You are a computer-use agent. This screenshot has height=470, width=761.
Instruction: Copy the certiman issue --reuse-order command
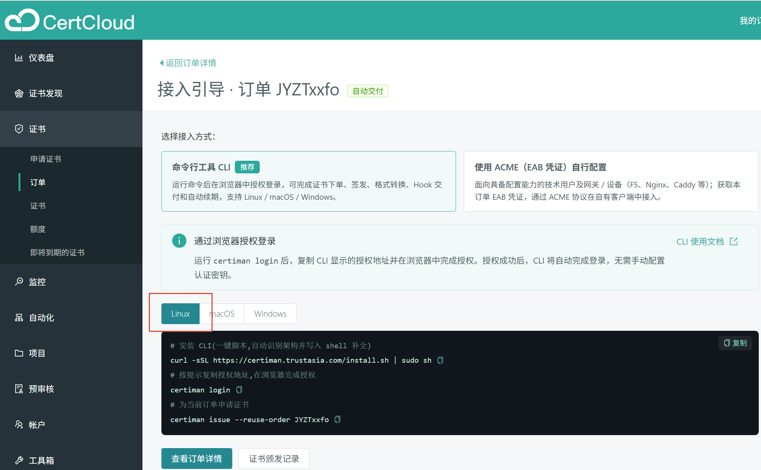[x=337, y=420]
